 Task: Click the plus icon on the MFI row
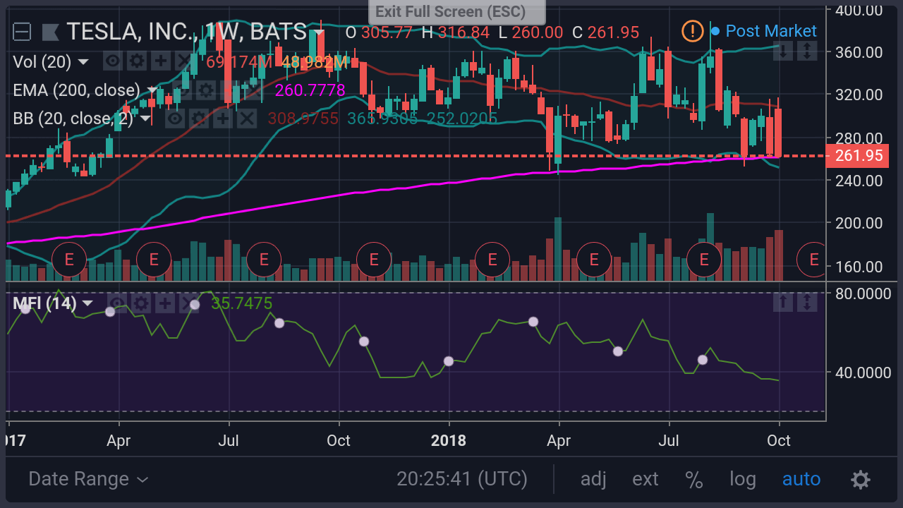click(x=165, y=303)
